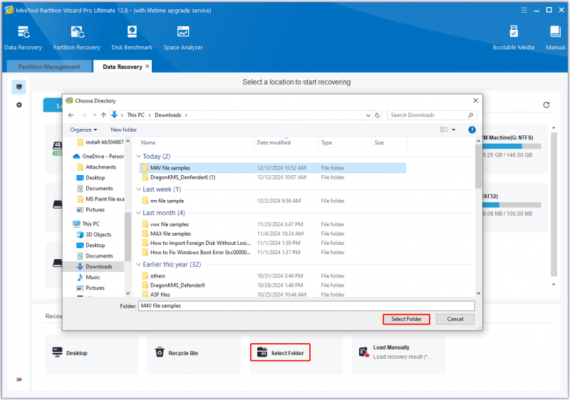This screenshot has width=570, height=400.
Task: Go up one folder level arrow
Action: 103,115
